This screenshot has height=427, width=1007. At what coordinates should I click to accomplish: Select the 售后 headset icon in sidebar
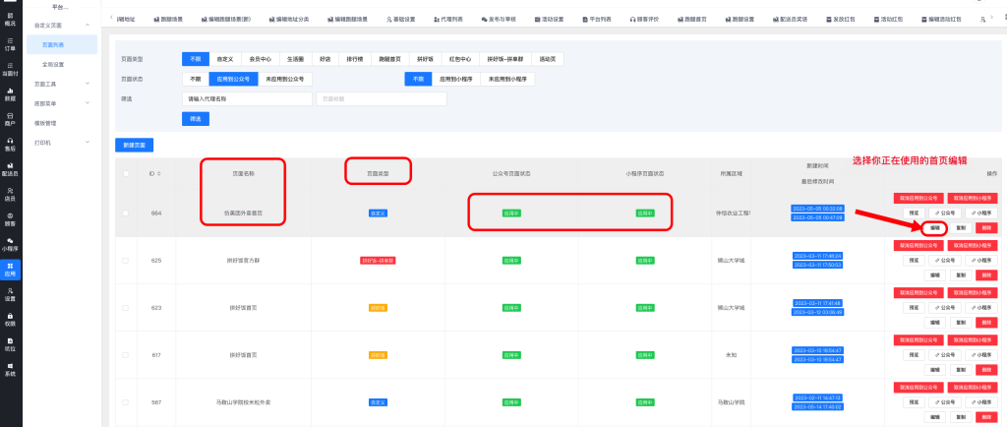point(10,145)
